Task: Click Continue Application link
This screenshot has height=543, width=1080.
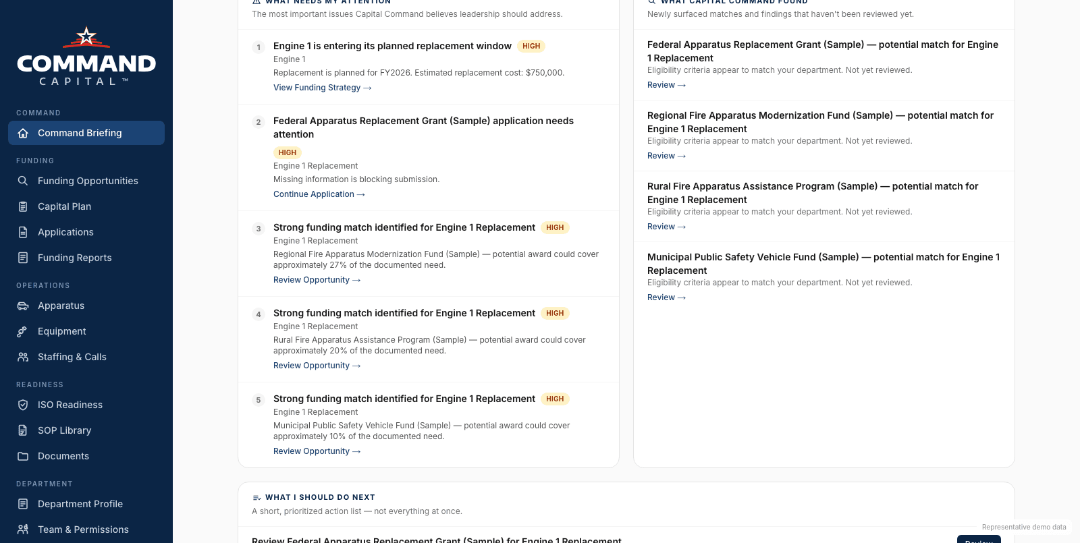Action: [x=319, y=194]
